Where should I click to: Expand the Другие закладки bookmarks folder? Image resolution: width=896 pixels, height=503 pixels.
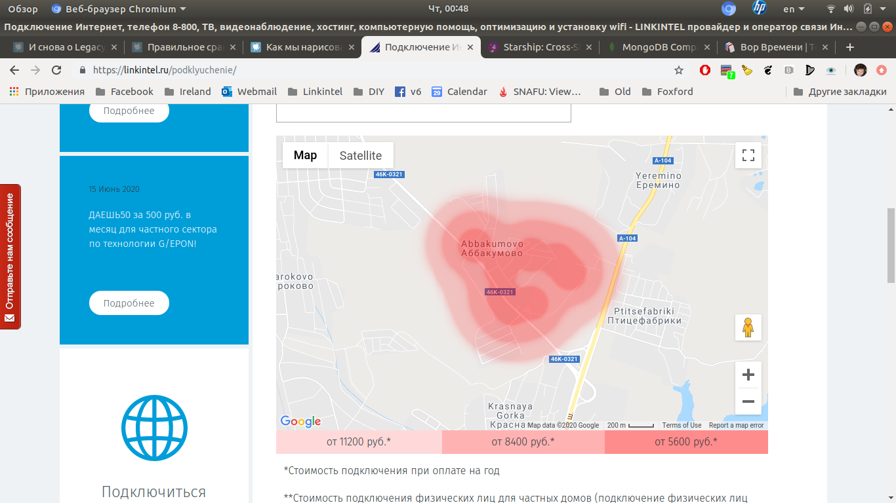click(840, 92)
